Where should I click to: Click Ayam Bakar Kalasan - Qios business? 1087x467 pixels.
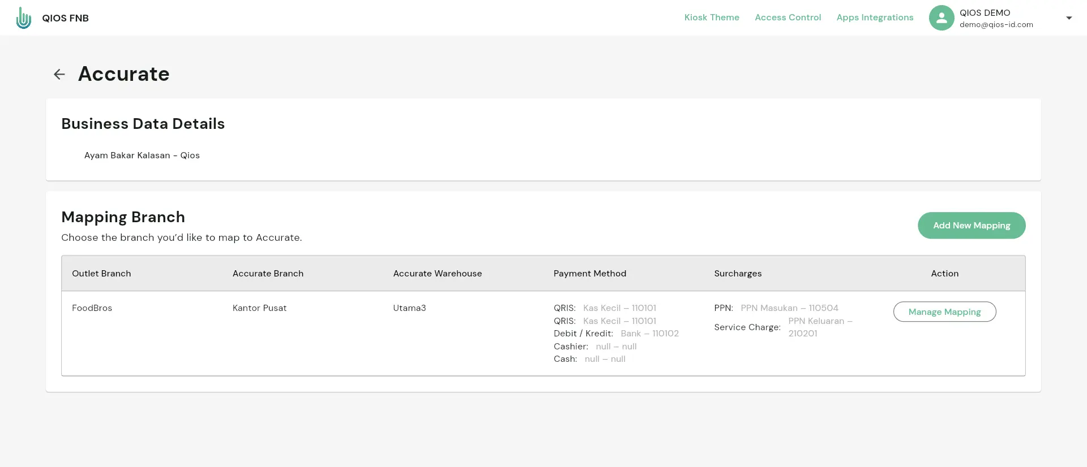(x=142, y=155)
